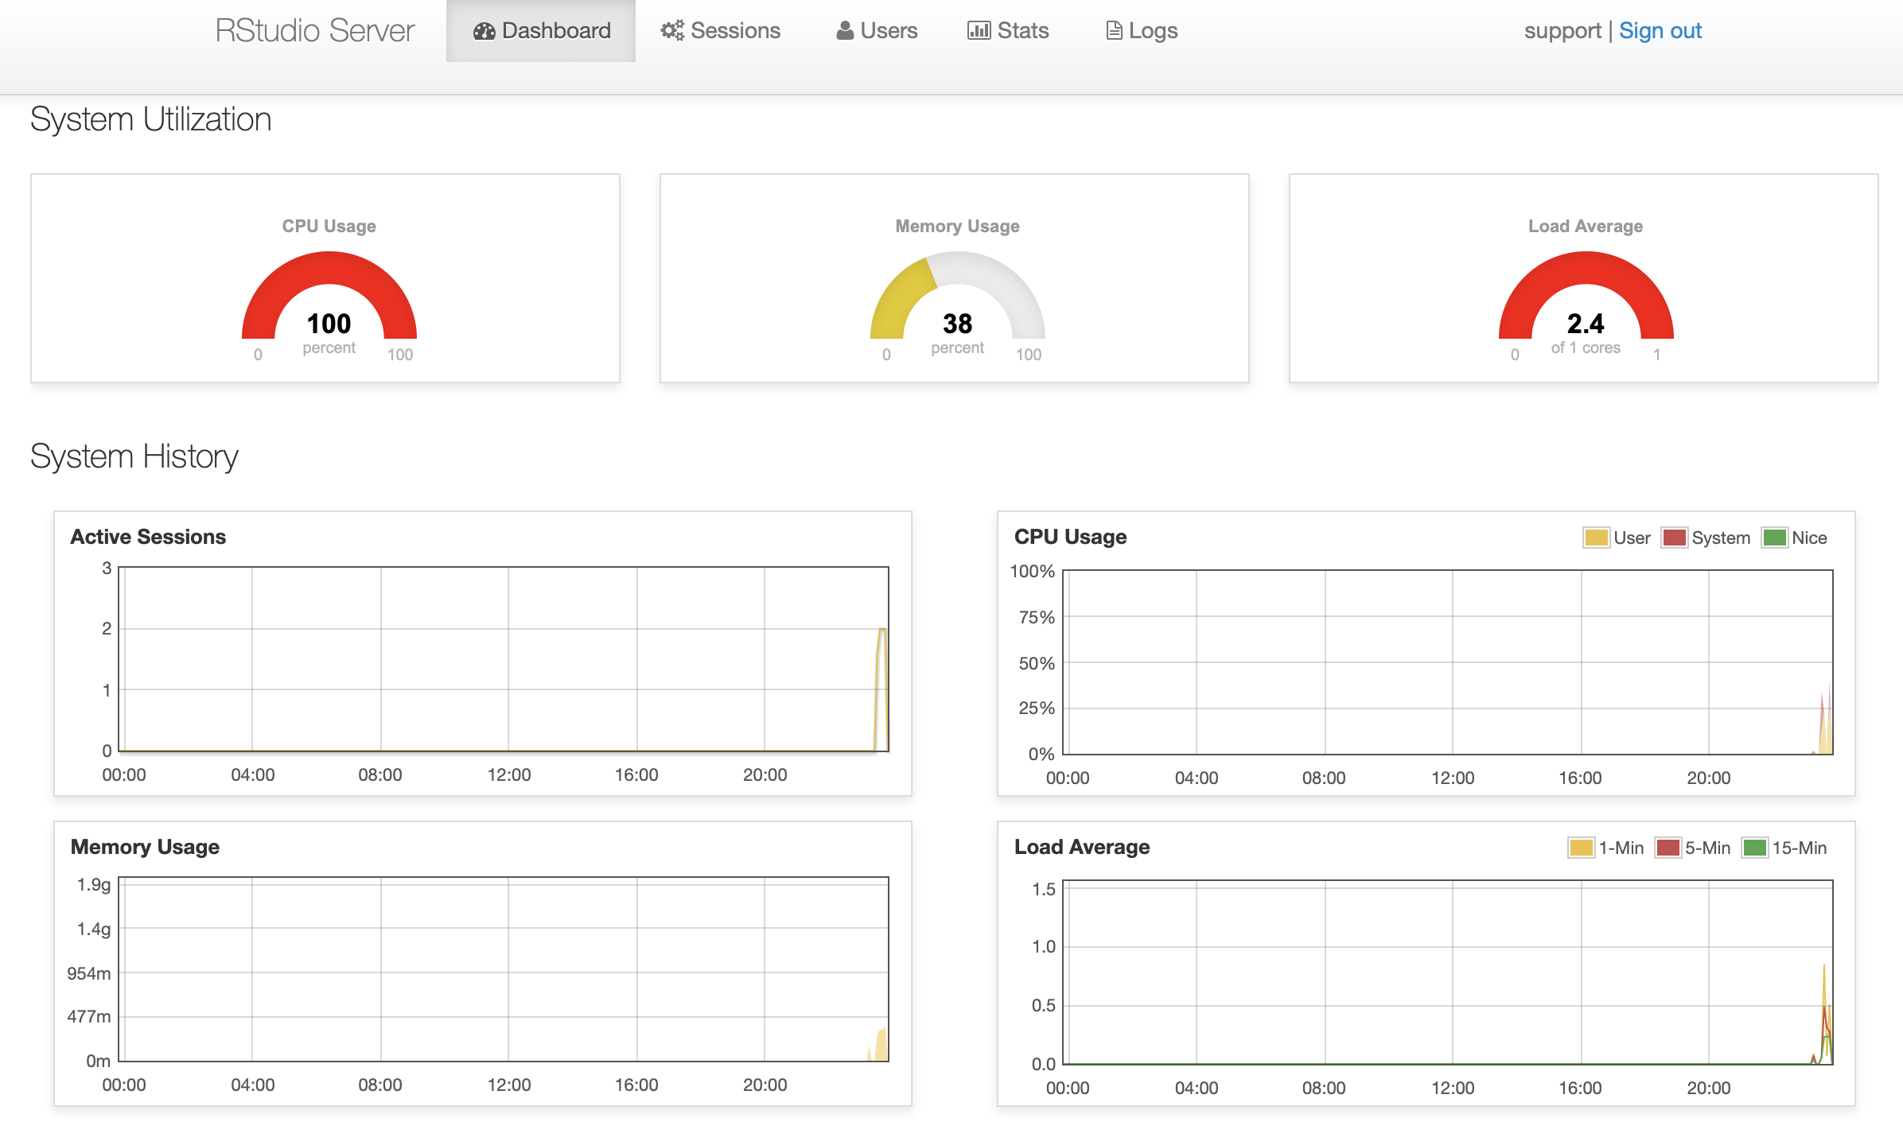
Task: Open the Stats tab
Action: tap(1008, 31)
